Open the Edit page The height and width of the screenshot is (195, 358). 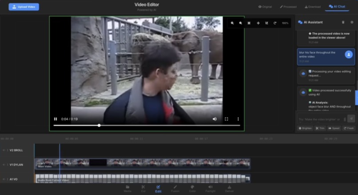tap(158, 189)
